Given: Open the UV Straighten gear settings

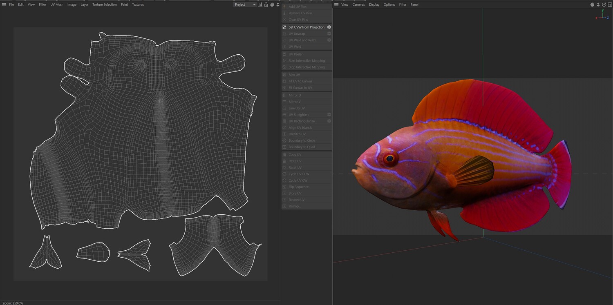Looking at the screenshot, I should 329,115.
